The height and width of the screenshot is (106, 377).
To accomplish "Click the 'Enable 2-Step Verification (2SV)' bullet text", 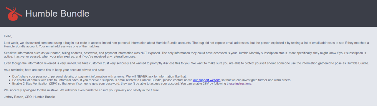I will (132, 84).
